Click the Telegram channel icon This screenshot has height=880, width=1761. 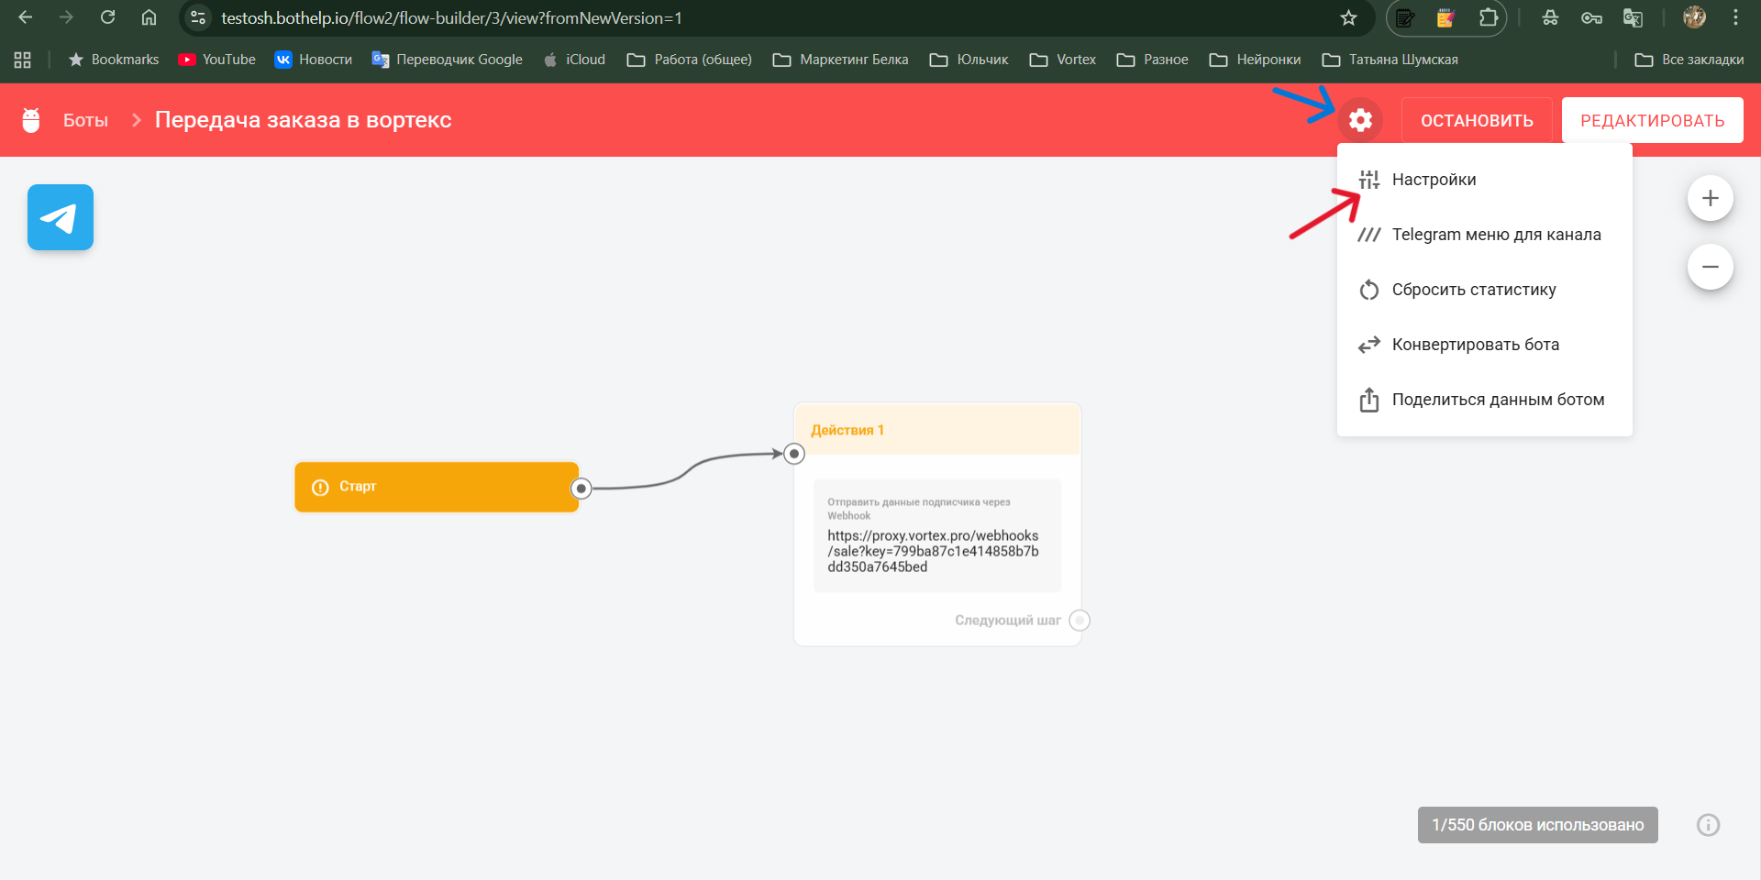pos(61,217)
